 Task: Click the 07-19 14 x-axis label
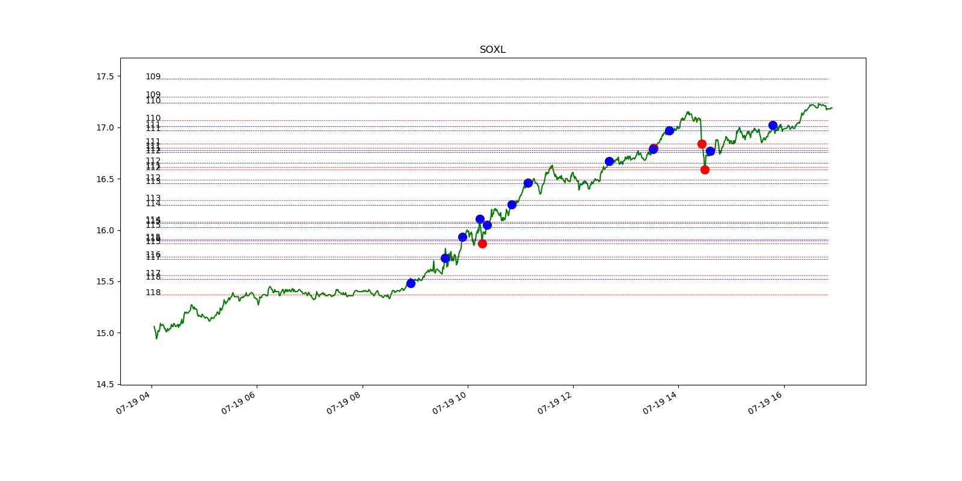coord(660,403)
